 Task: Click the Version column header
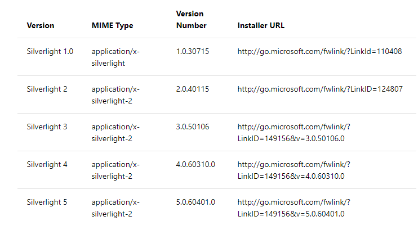coord(41,25)
